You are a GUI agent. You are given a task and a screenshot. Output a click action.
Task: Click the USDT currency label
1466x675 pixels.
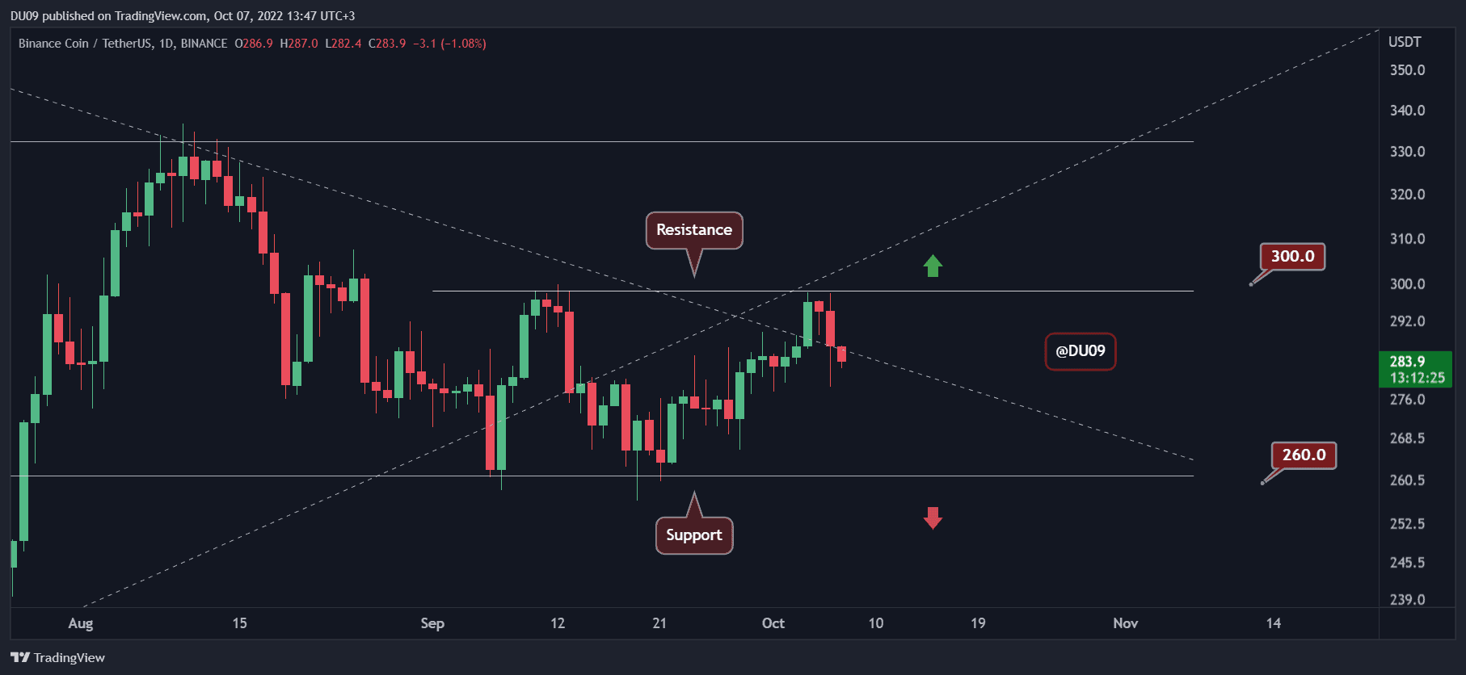1405,42
